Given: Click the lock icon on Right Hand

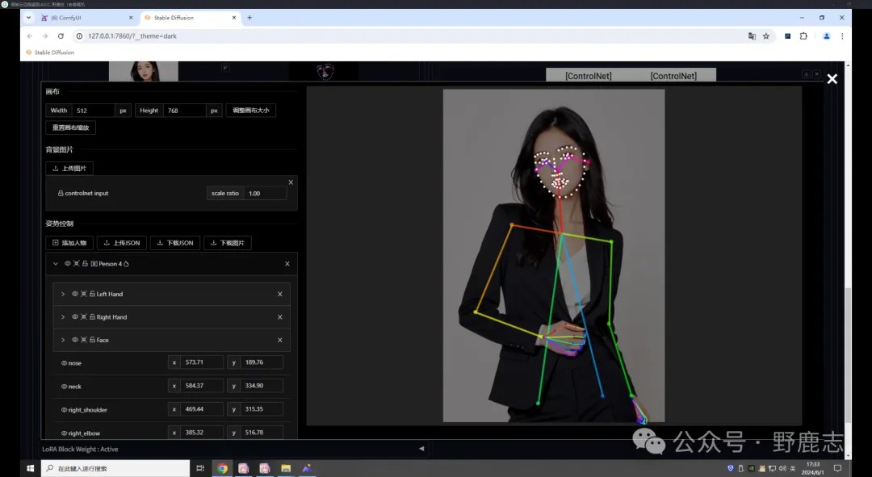Looking at the screenshot, I should tap(92, 317).
